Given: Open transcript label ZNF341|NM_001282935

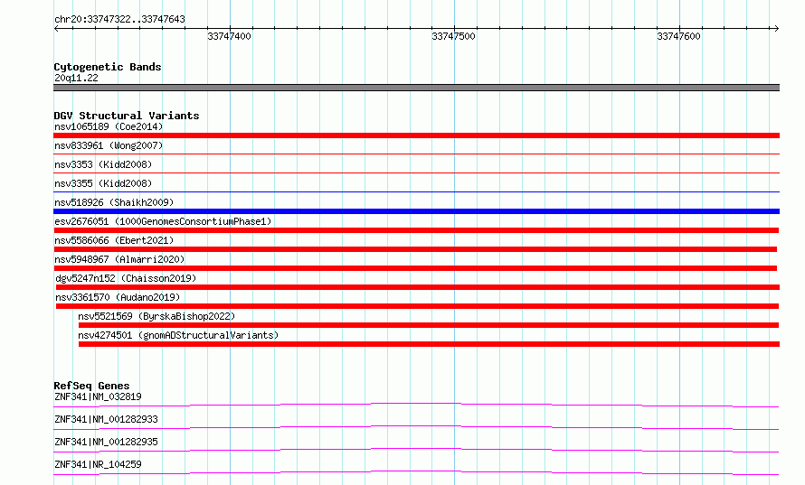Looking at the screenshot, I should click(x=106, y=442).
